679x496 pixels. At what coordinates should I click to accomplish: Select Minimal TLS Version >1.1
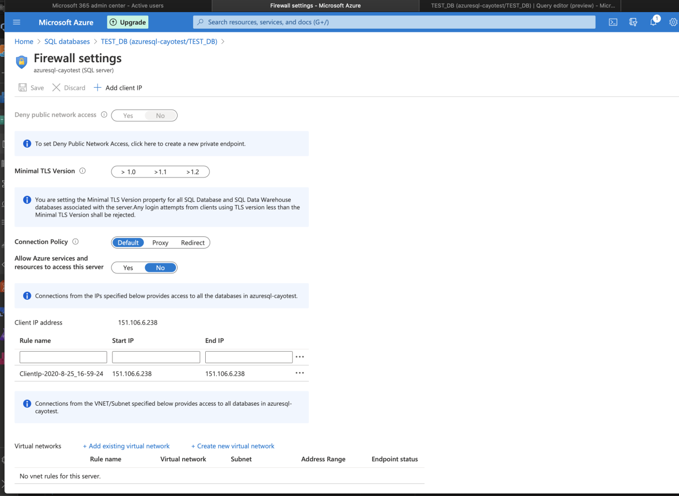pos(161,172)
